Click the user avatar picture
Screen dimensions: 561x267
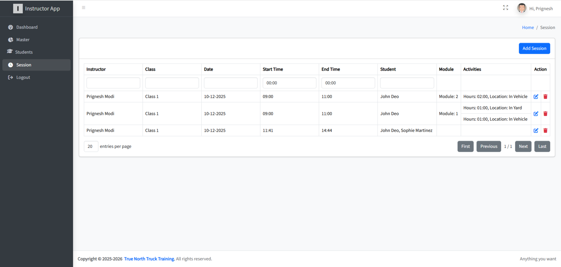(521, 8)
